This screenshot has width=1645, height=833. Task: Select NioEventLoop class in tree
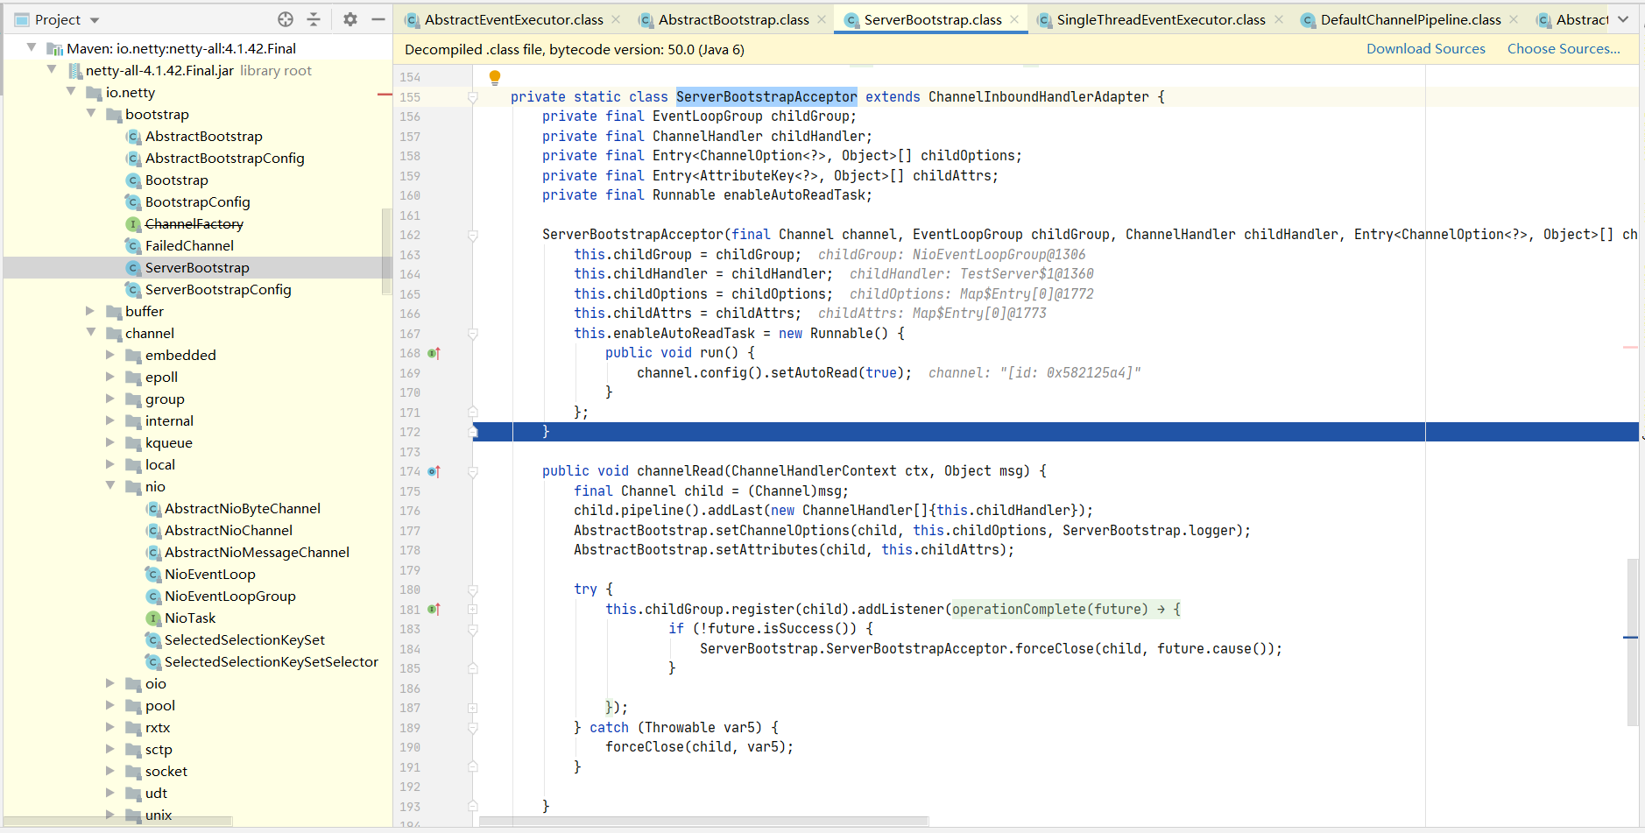pos(210,574)
